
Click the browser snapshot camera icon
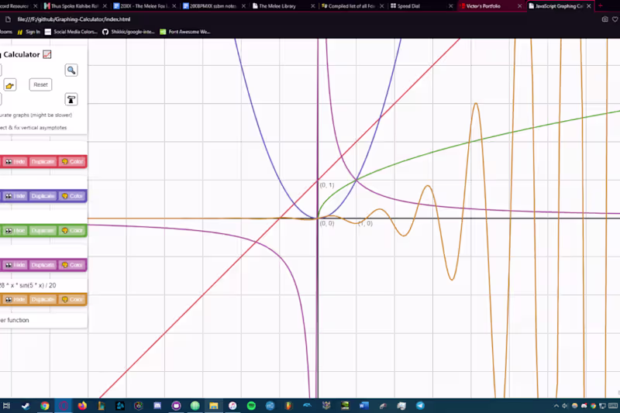tap(604, 19)
